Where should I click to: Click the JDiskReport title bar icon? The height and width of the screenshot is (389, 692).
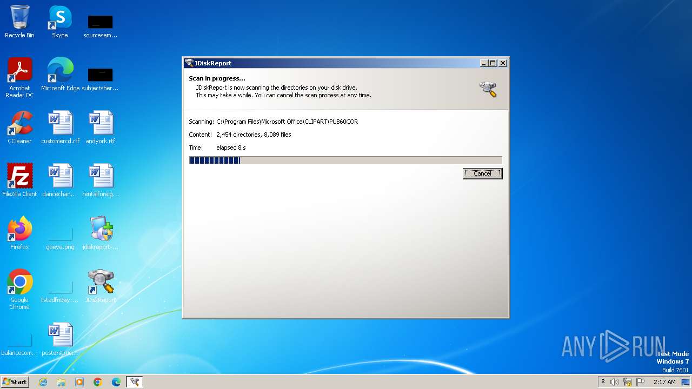[189, 63]
